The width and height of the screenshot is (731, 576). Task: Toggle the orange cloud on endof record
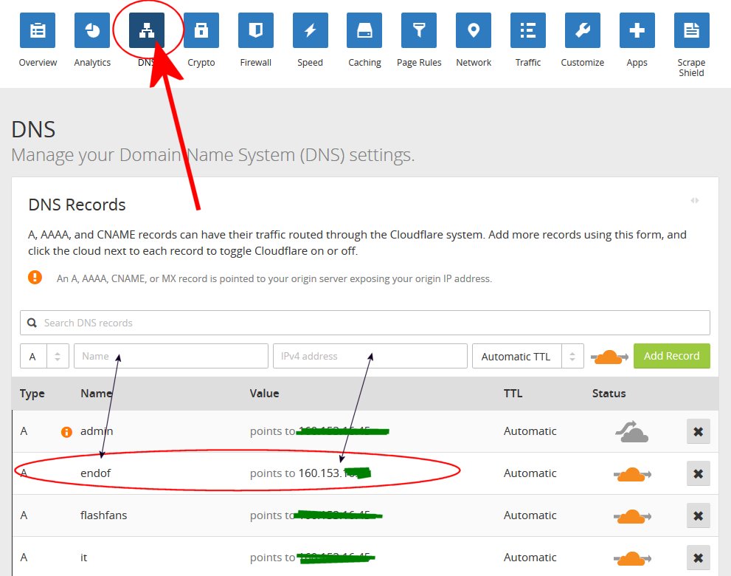pyautogui.click(x=631, y=474)
